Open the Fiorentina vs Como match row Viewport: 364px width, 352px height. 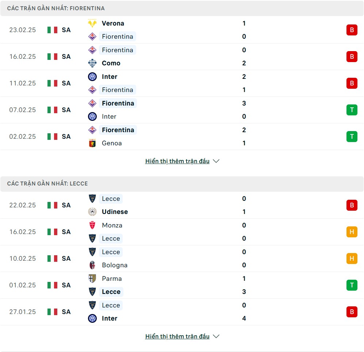(x=183, y=57)
